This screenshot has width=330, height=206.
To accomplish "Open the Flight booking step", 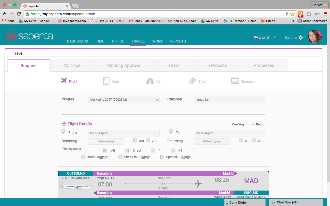I will pyautogui.click(x=69, y=81).
